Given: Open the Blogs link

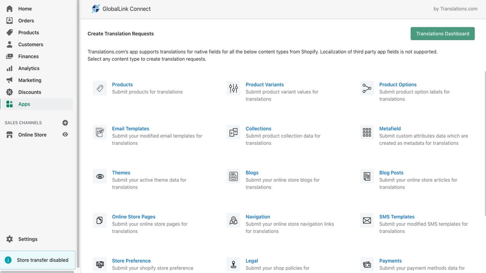Looking at the screenshot, I should [x=252, y=173].
